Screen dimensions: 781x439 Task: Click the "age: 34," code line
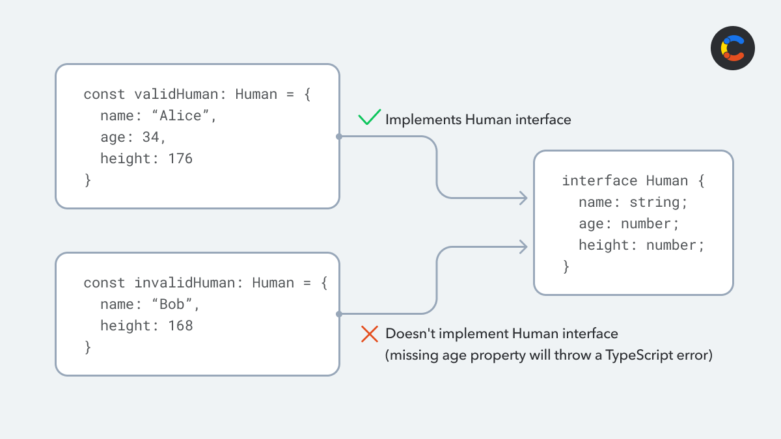[x=133, y=137]
